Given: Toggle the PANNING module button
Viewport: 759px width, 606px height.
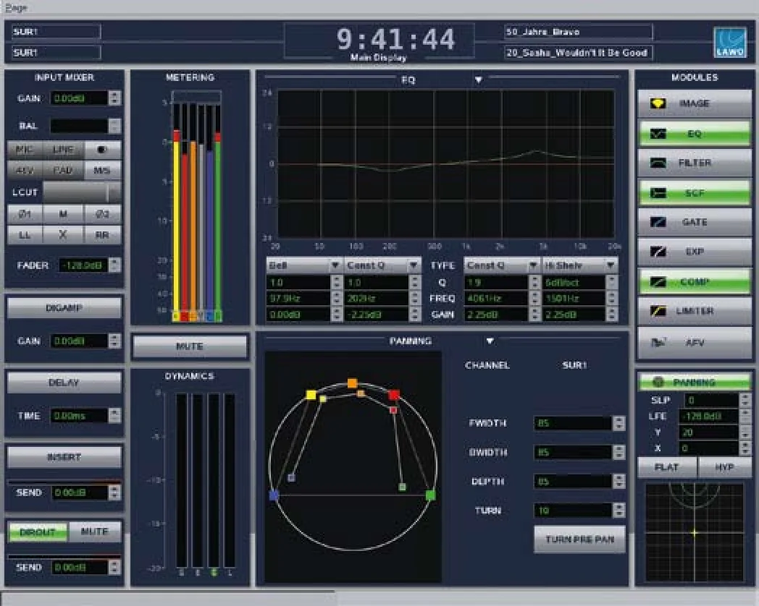Looking at the screenshot, I should (x=695, y=382).
